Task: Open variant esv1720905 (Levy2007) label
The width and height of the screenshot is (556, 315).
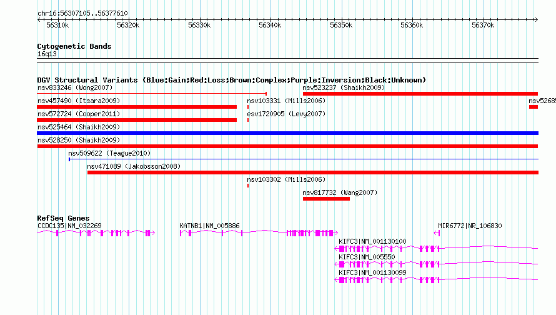Action: (286, 114)
